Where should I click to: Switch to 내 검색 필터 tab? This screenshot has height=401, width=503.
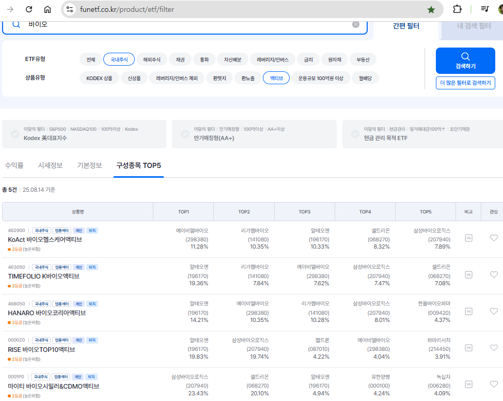click(x=474, y=26)
